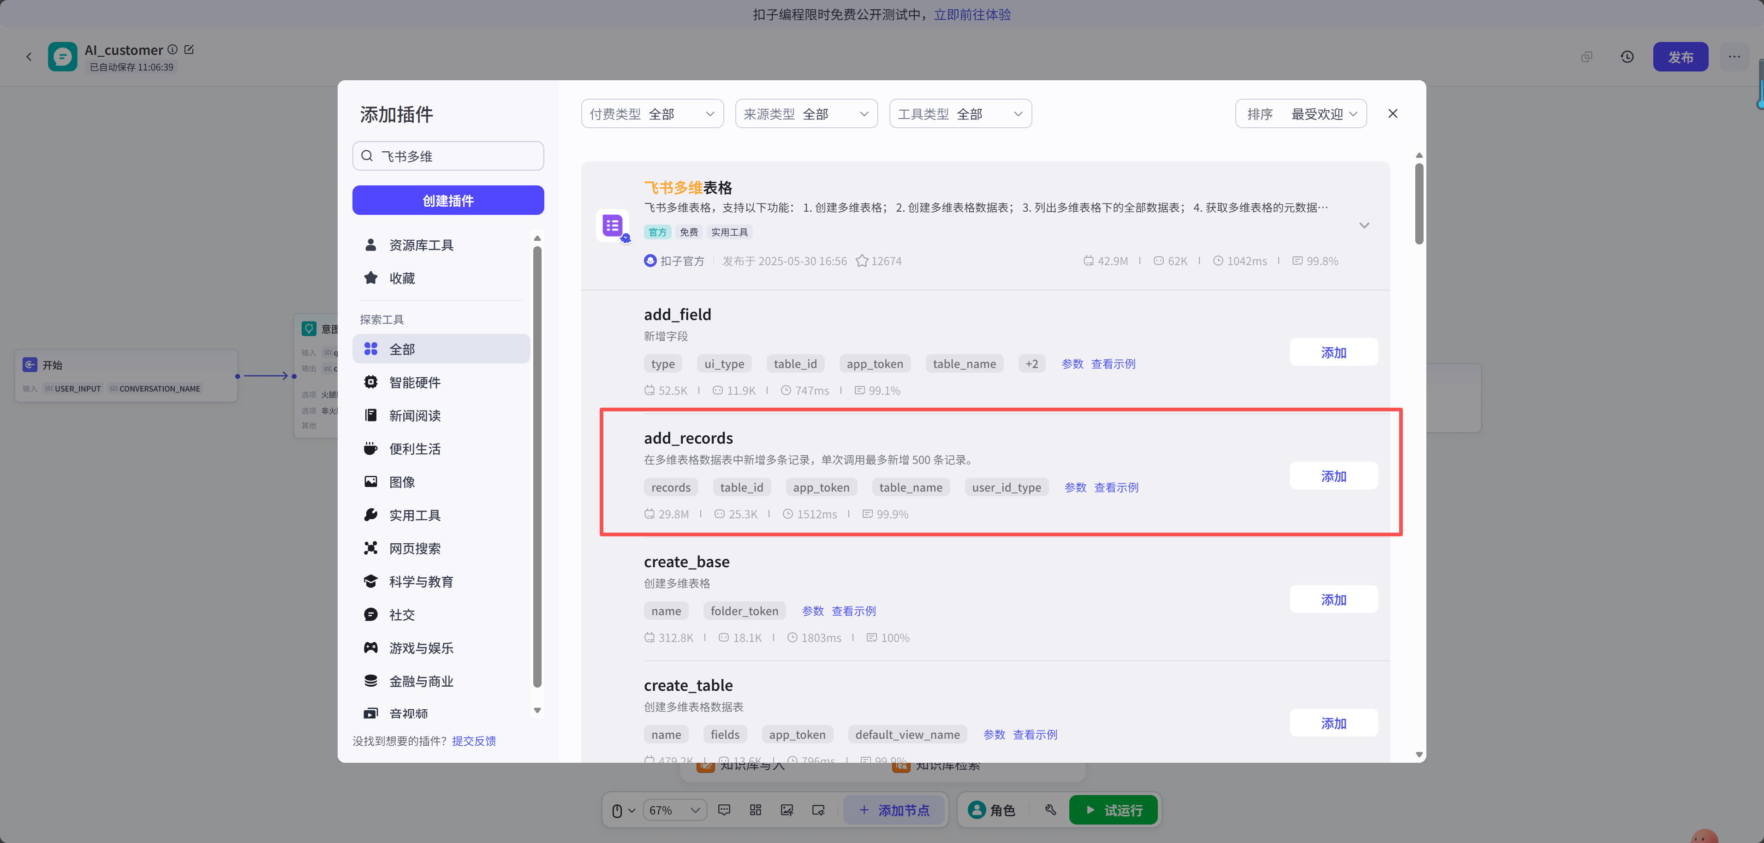
Task: Click the 角色 avatar icon
Action: (x=977, y=809)
